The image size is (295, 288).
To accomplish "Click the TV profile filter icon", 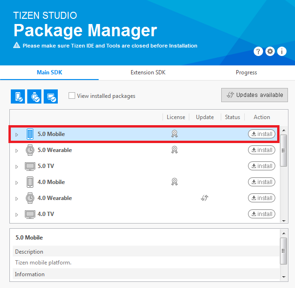I will (x=51, y=96).
